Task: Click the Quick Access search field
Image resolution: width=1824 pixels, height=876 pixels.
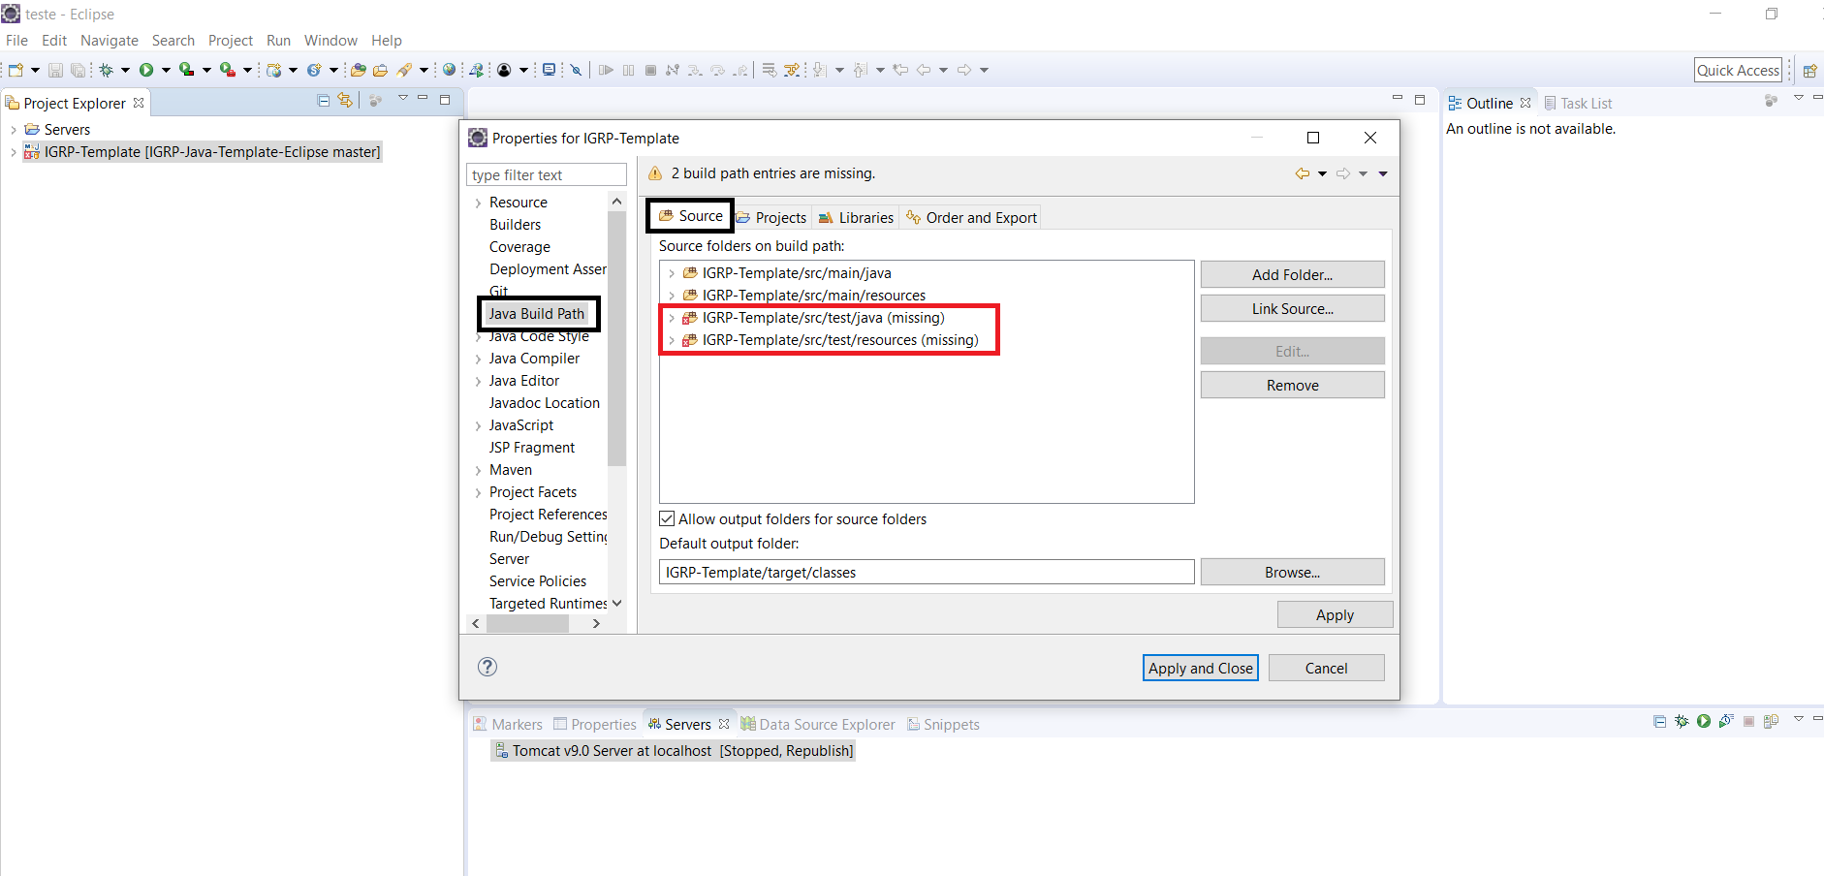Action: click(x=1739, y=70)
